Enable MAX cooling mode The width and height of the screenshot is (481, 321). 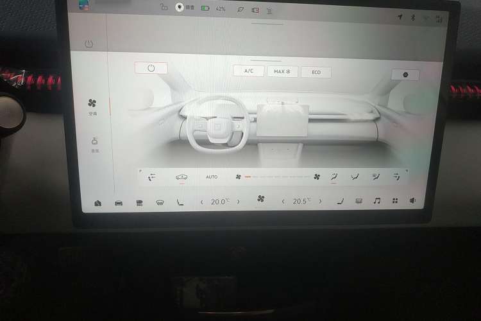(282, 72)
